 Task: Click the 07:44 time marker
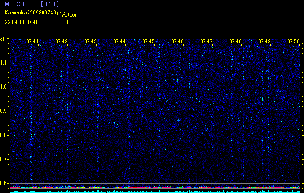119,41
